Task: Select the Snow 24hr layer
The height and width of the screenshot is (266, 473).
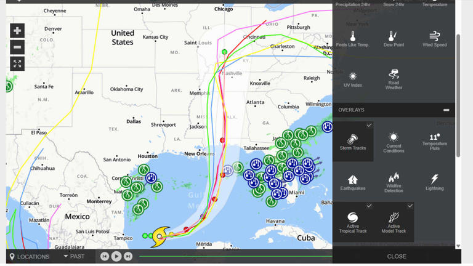Action: (x=394, y=4)
